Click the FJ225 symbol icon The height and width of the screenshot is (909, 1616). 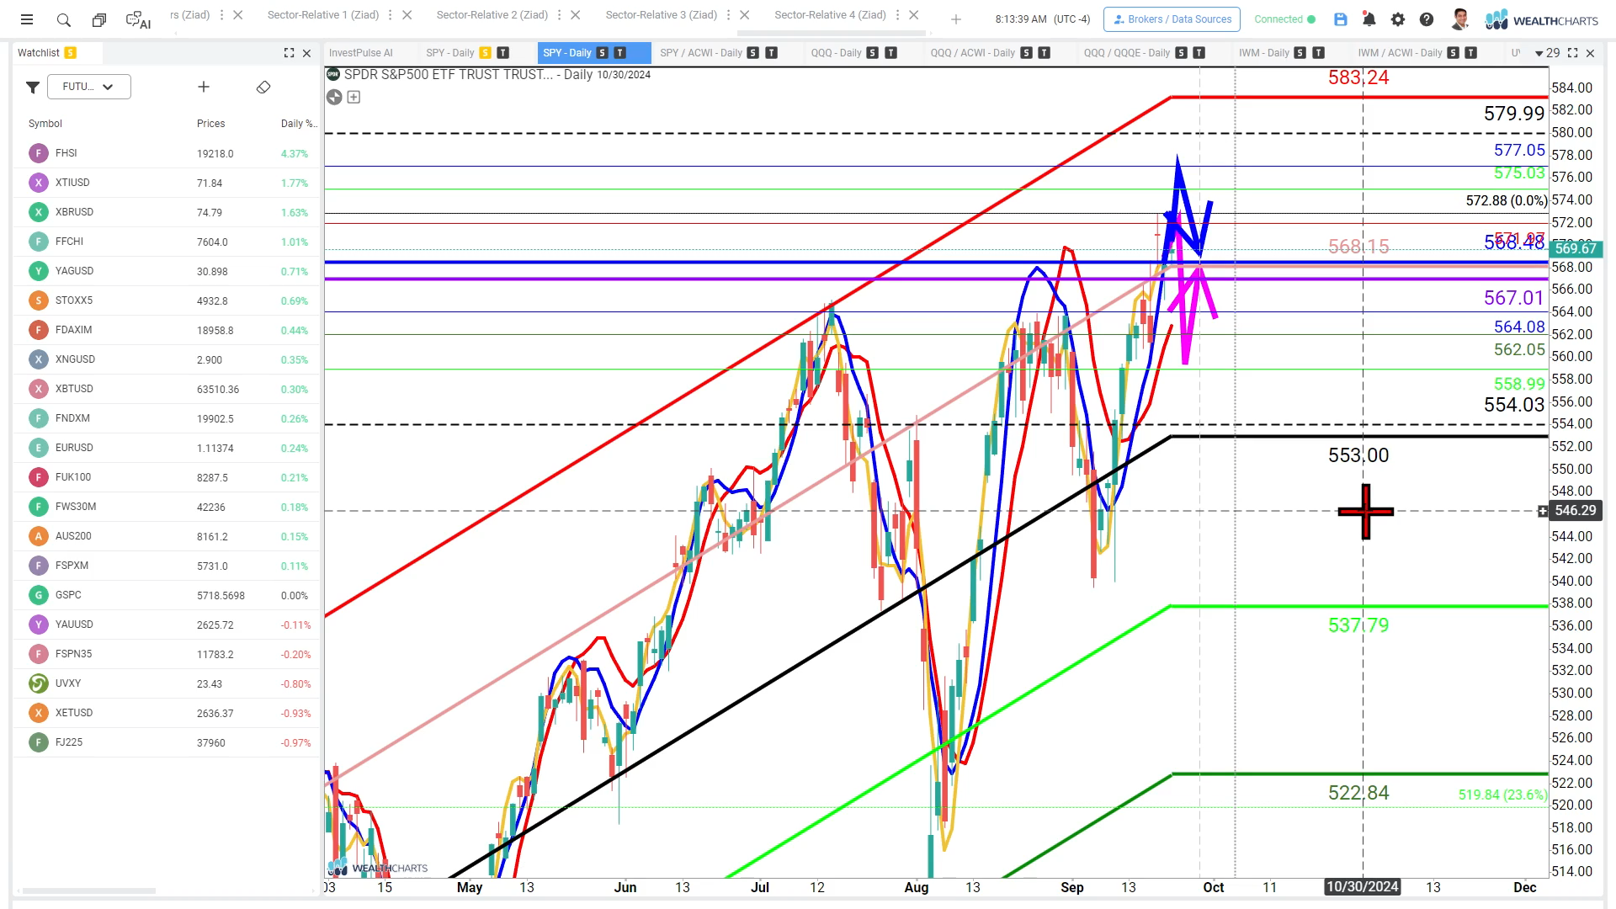coord(38,742)
